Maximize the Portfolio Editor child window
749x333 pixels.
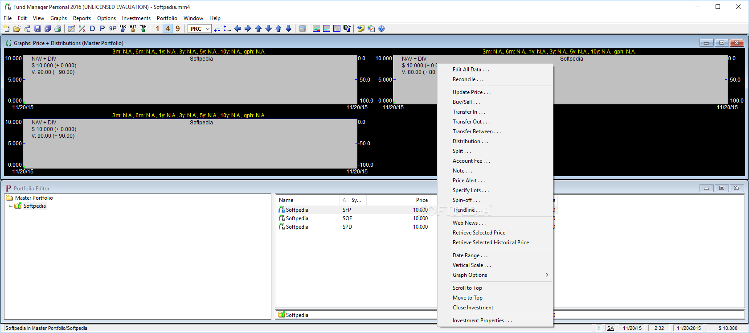click(721, 188)
